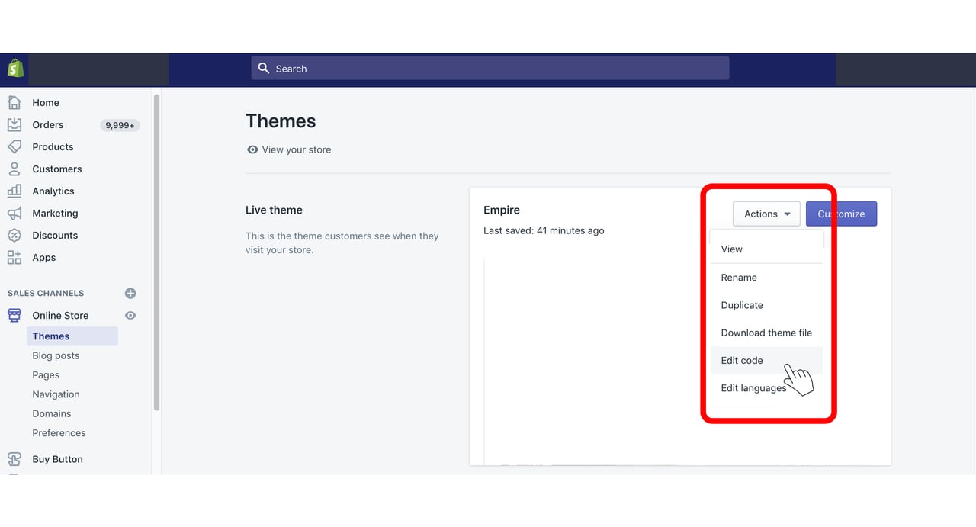Viewport: 976px width, 527px height.
Task: Open Domains sub-item
Action: [52, 413]
